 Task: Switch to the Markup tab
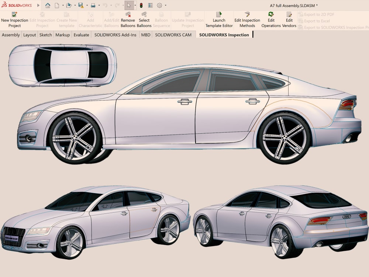(x=63, y=35)
